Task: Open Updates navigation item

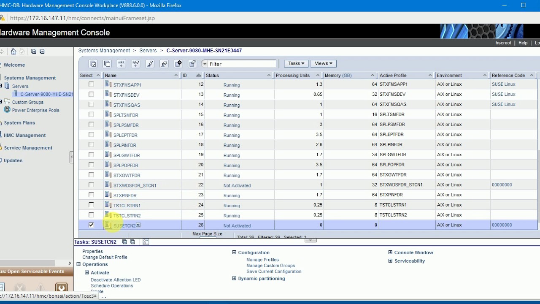Action: click(x=13, y=160)
